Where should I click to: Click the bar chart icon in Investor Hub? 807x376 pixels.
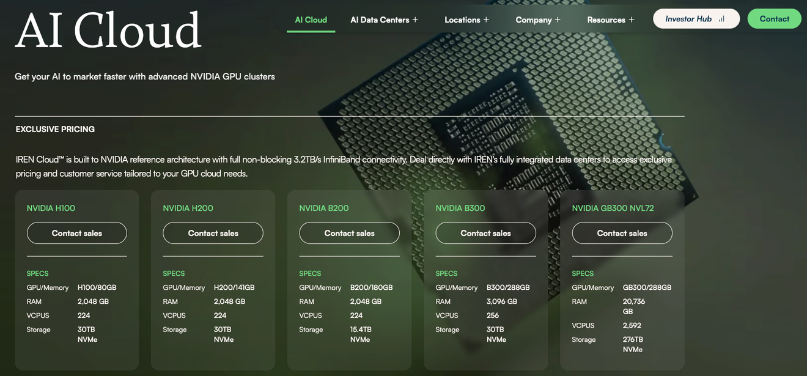[721, 19]
